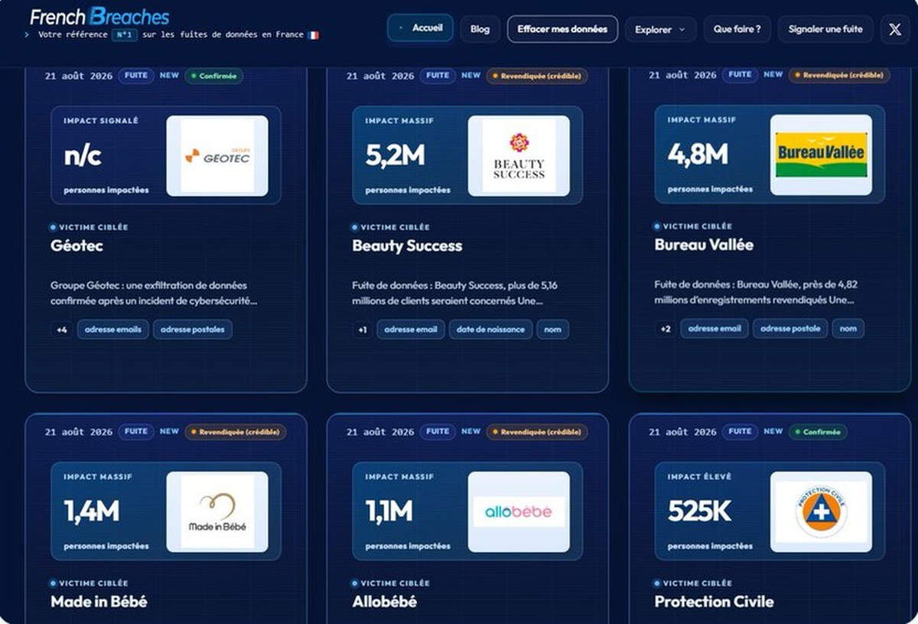Click the 21 août 2026 date on Allobébé card

[380, 432]
